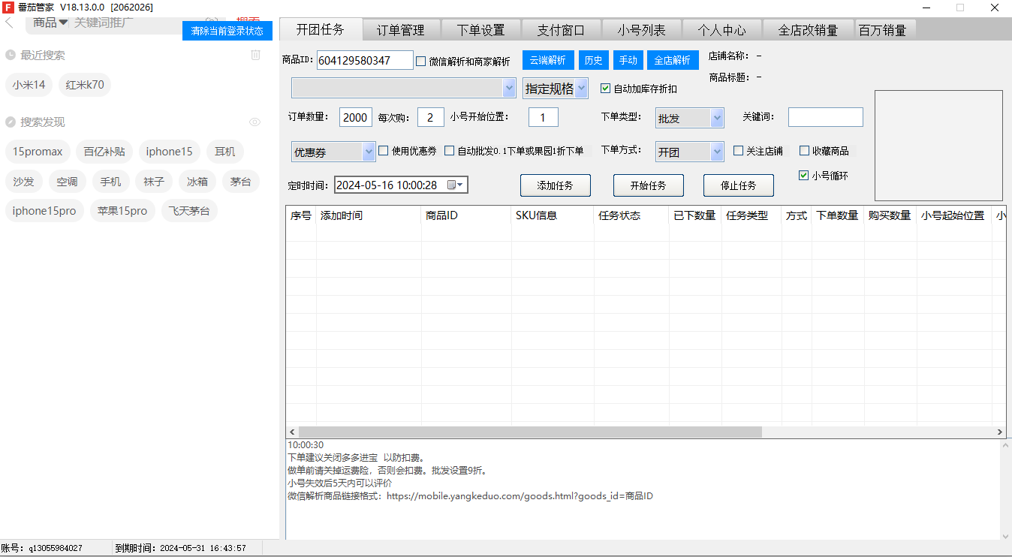Expand the 指定规格 dropdown
Screen dimensions: 1012x557
click(556, 88)
